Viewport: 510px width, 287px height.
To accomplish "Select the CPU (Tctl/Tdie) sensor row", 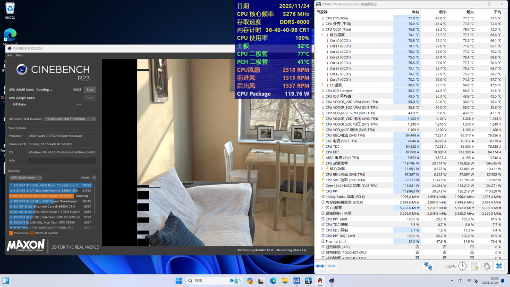I will tap(409, 18).
